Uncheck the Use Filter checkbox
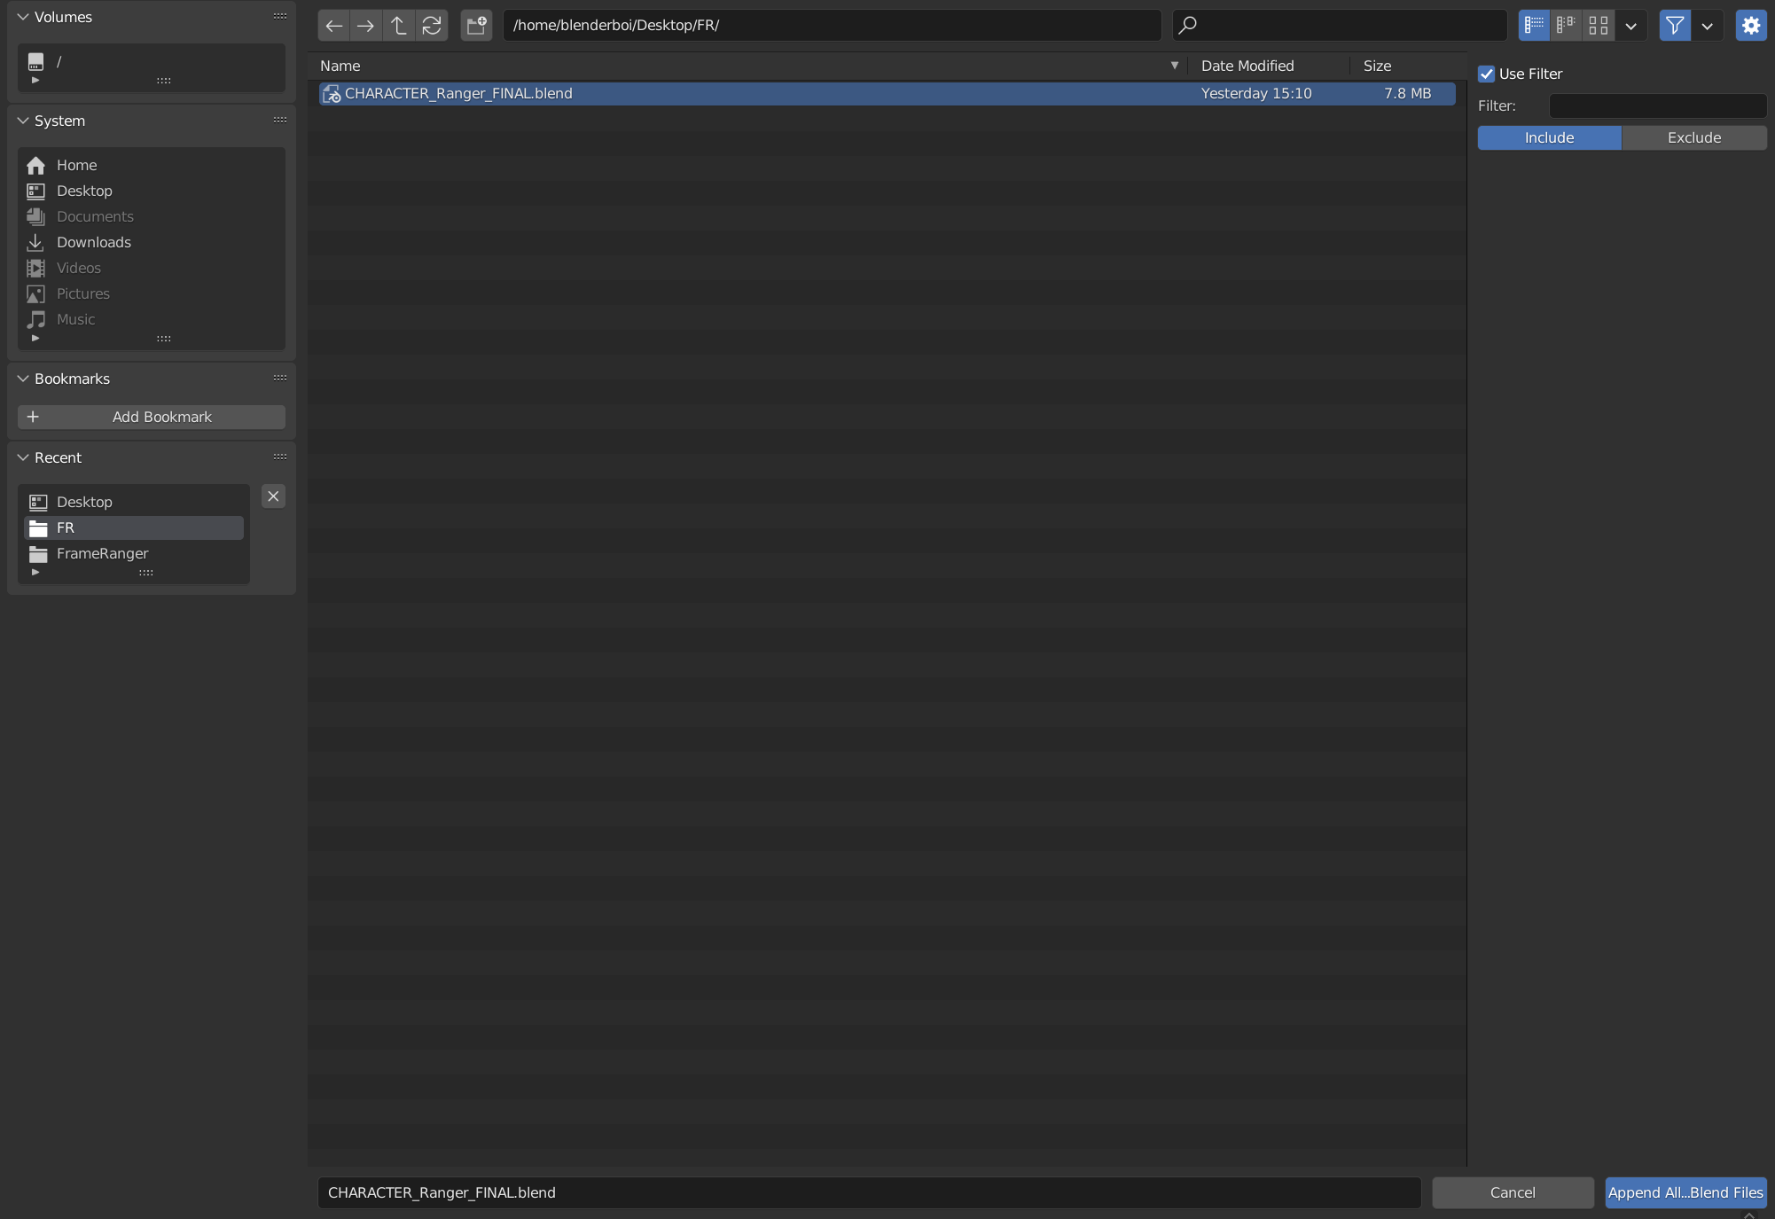 tap(1487, 74)
